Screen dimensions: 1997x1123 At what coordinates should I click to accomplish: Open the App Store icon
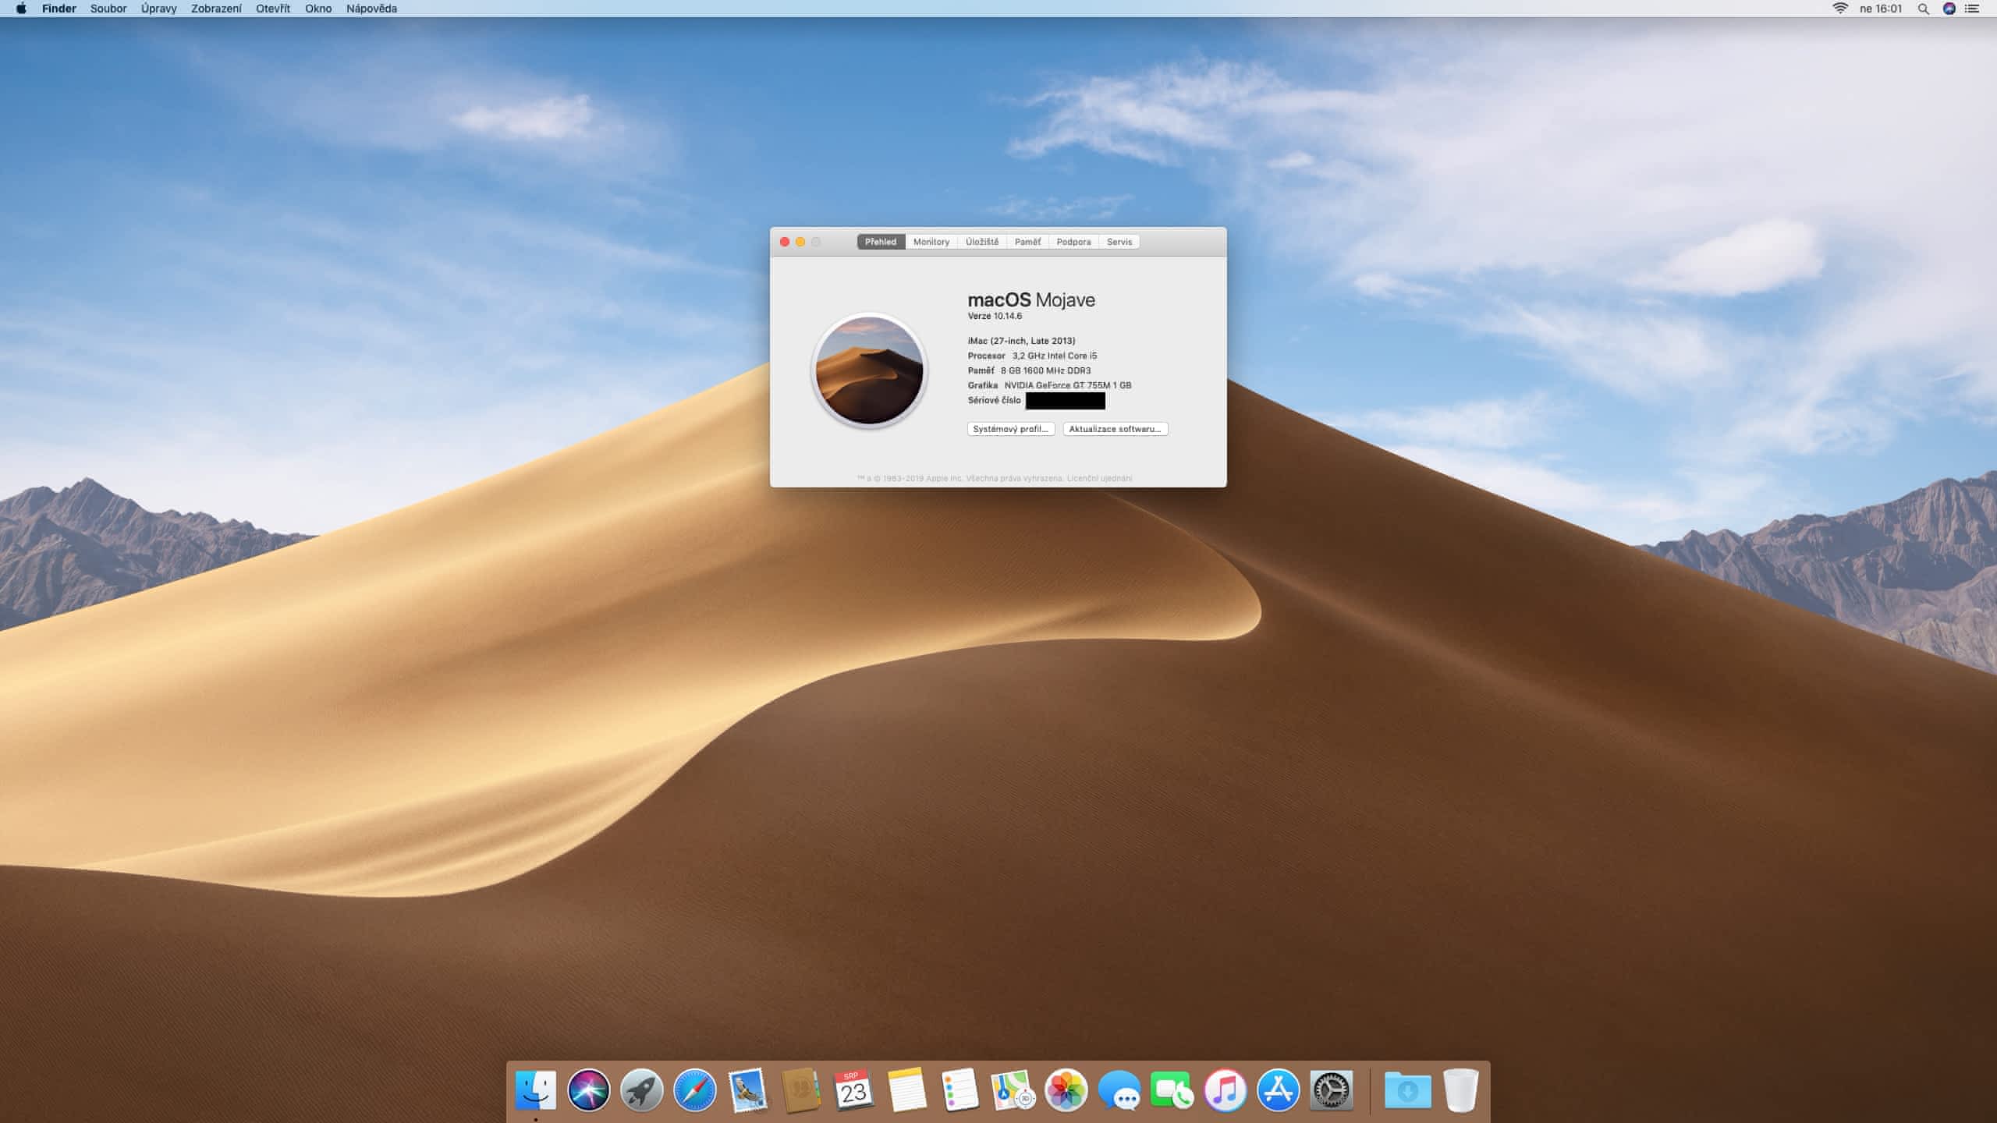click(x=1278, y=1089)
